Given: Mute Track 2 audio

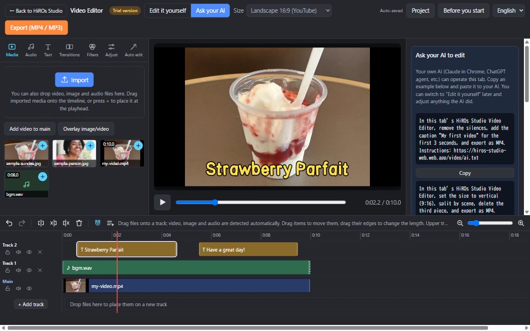Looking at the screenshot, I should pyautogui.click(x=18, y=252).
